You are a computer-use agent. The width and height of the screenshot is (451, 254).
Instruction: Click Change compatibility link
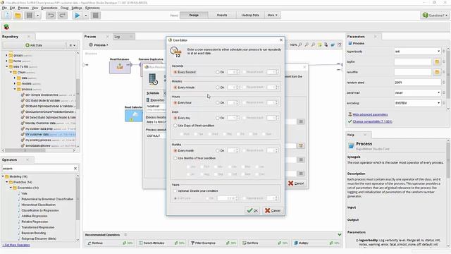point(372,121)
